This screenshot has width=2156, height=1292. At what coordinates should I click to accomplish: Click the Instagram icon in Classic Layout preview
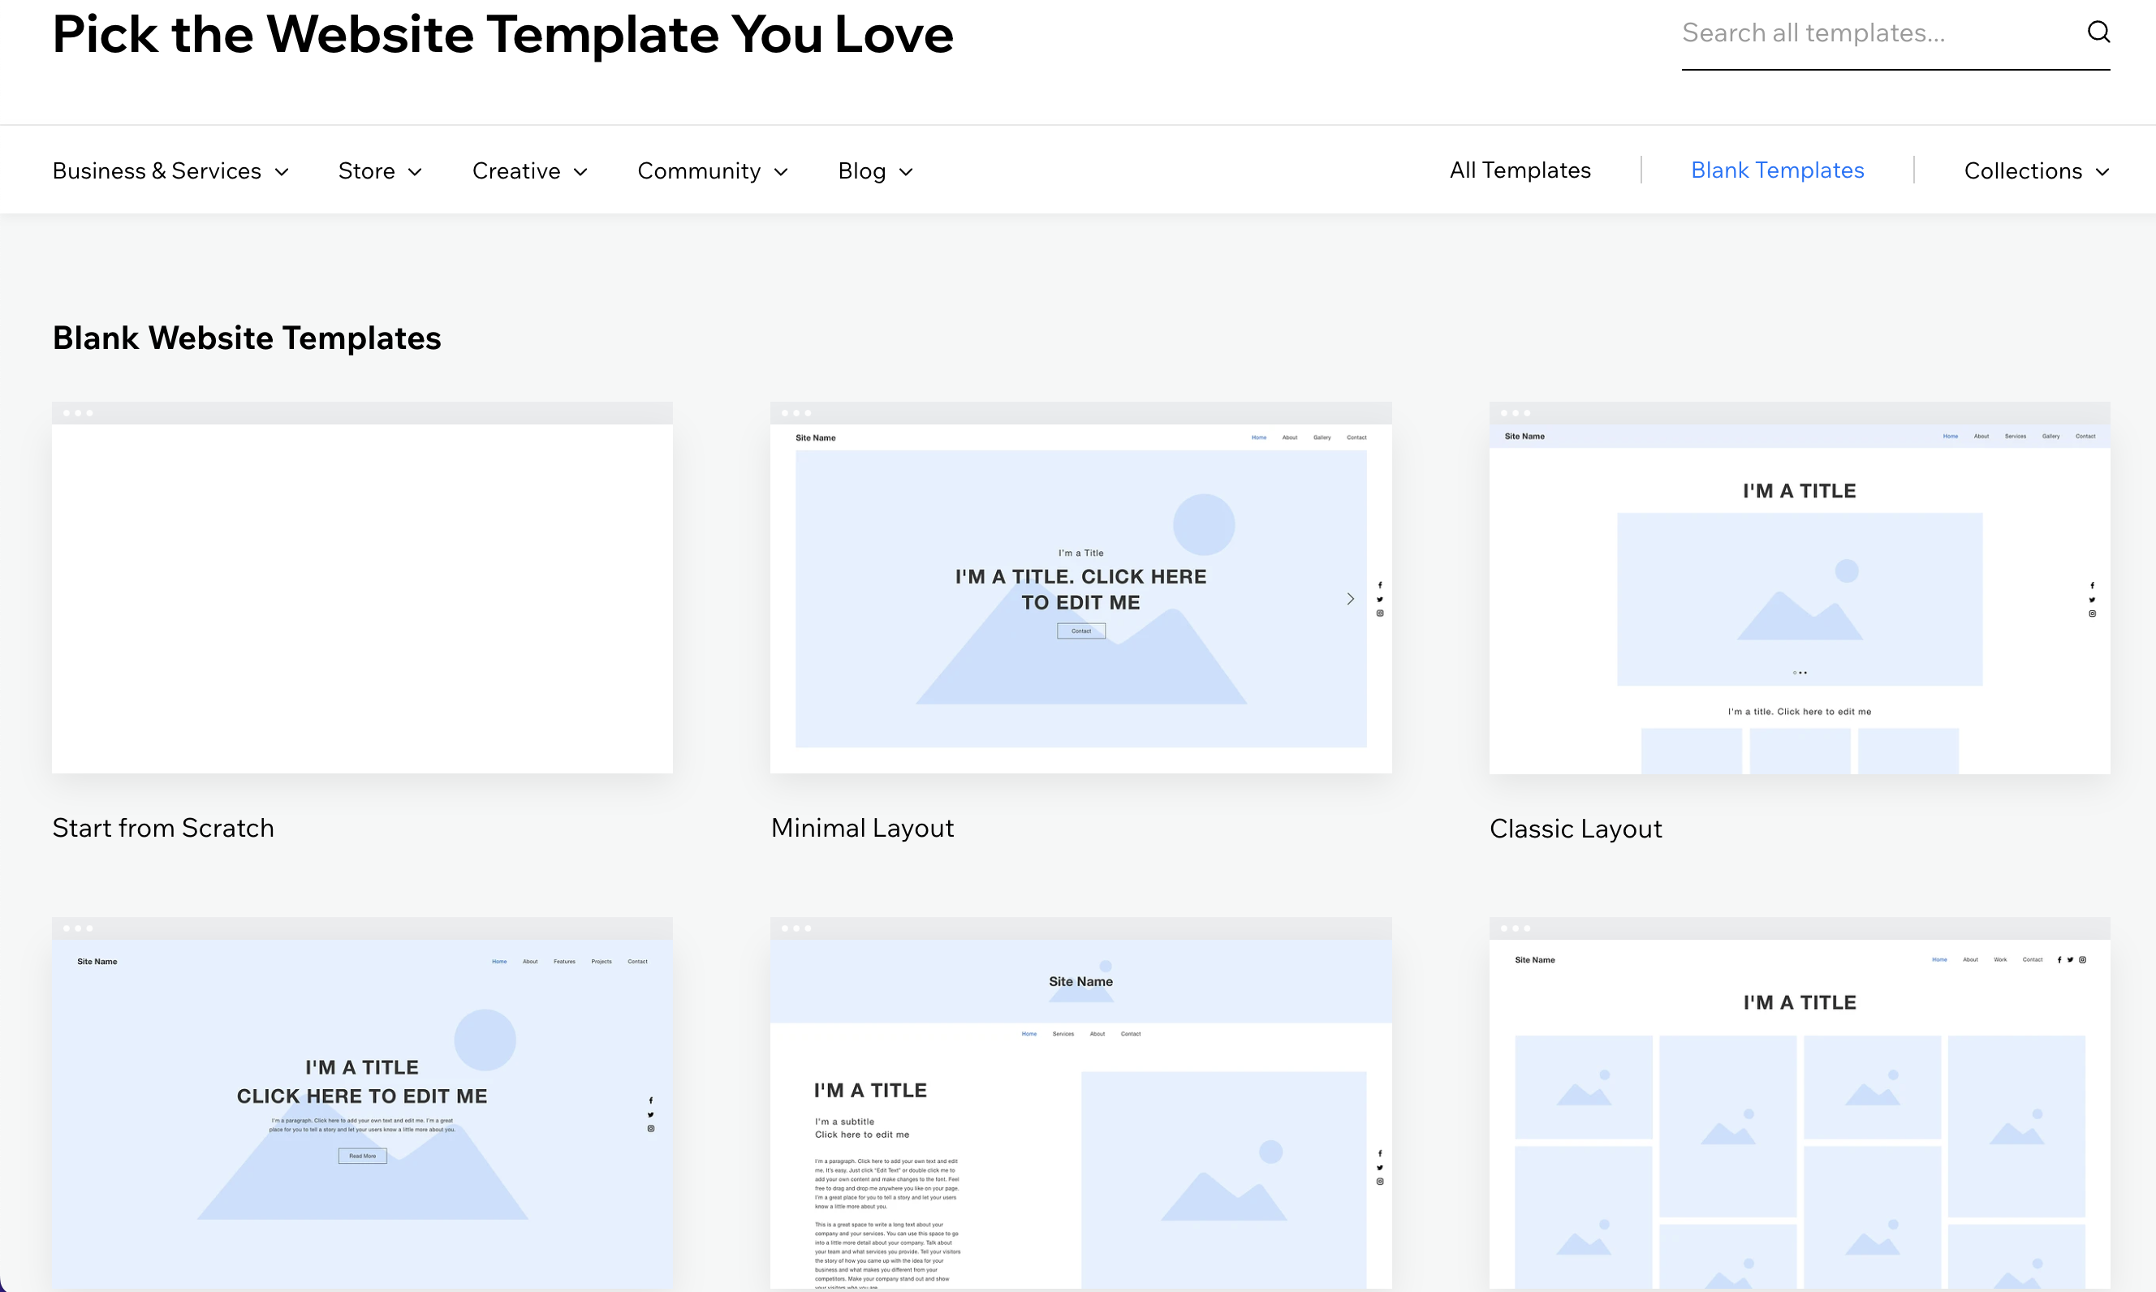pos(2092,614)
